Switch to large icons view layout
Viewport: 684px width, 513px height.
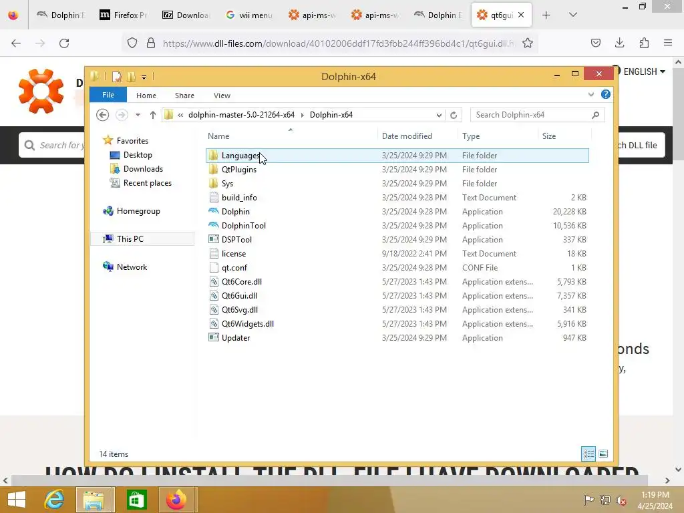point(603,454)
